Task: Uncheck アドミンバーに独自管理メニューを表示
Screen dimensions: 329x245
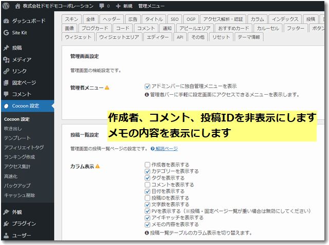Action: tap(148, 86)
